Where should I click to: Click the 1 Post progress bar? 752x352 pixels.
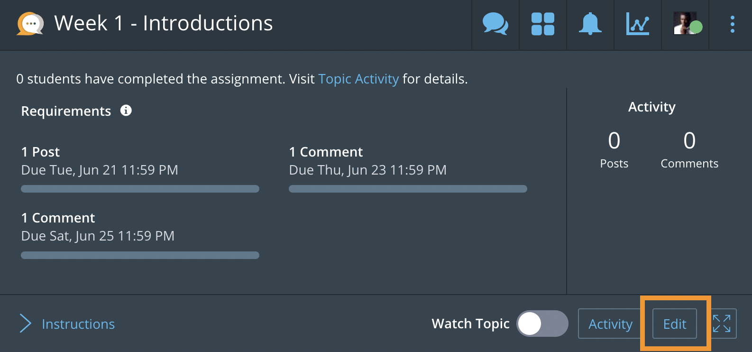click(x=140, y=189)
